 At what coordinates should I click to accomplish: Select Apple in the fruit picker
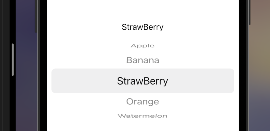click(x=143, y=46)
